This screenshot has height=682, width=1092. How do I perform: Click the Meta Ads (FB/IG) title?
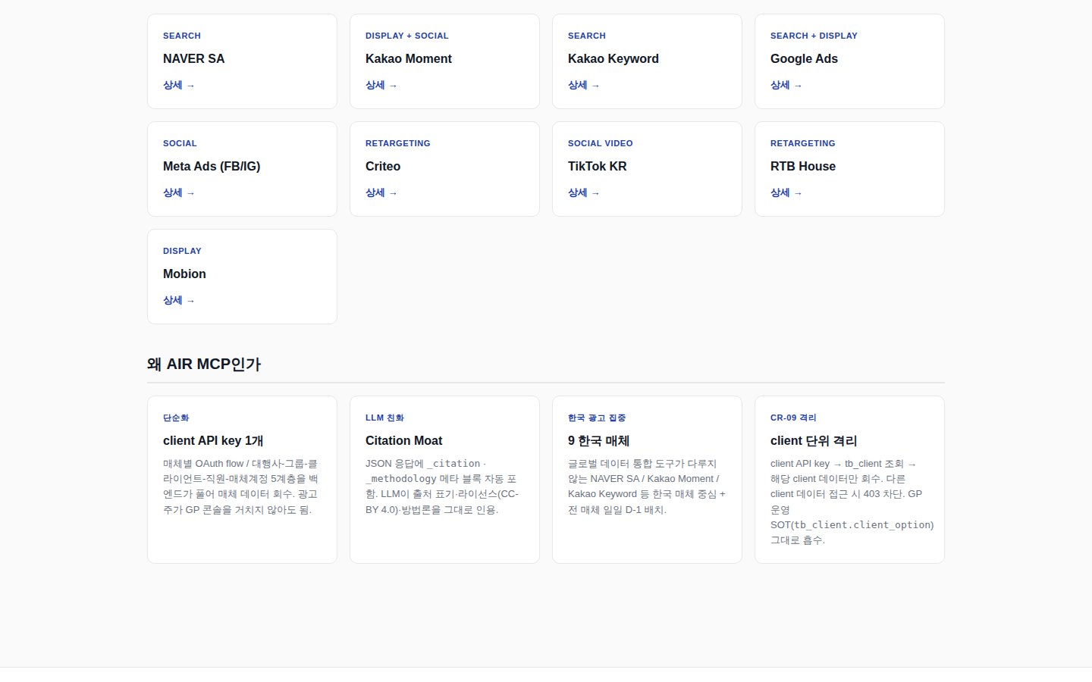(212, 166)
